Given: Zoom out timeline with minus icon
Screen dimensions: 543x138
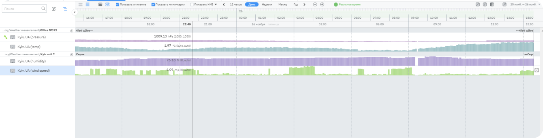Looking at the screenshot, I should (315, 5).
